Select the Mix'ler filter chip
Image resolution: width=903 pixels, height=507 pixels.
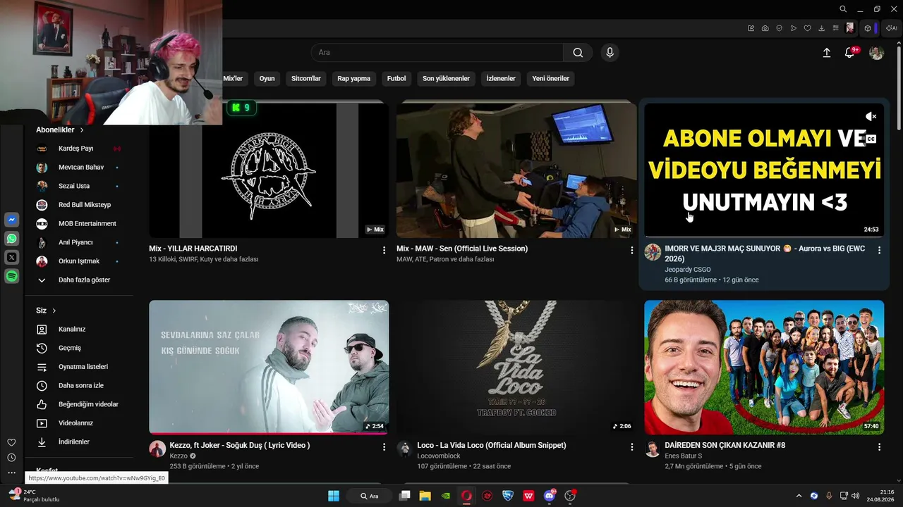tap(233, 79)
